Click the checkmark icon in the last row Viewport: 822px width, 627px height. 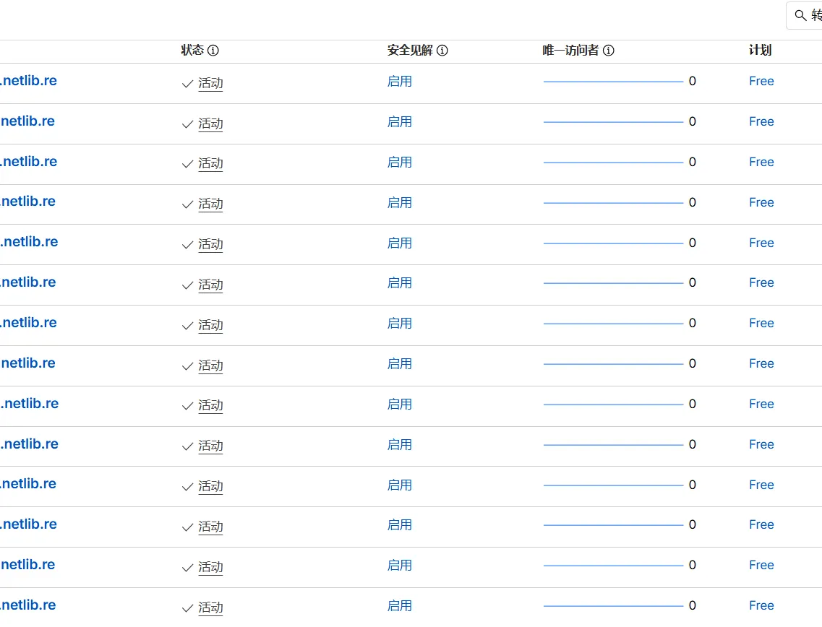tap(187, 608)
